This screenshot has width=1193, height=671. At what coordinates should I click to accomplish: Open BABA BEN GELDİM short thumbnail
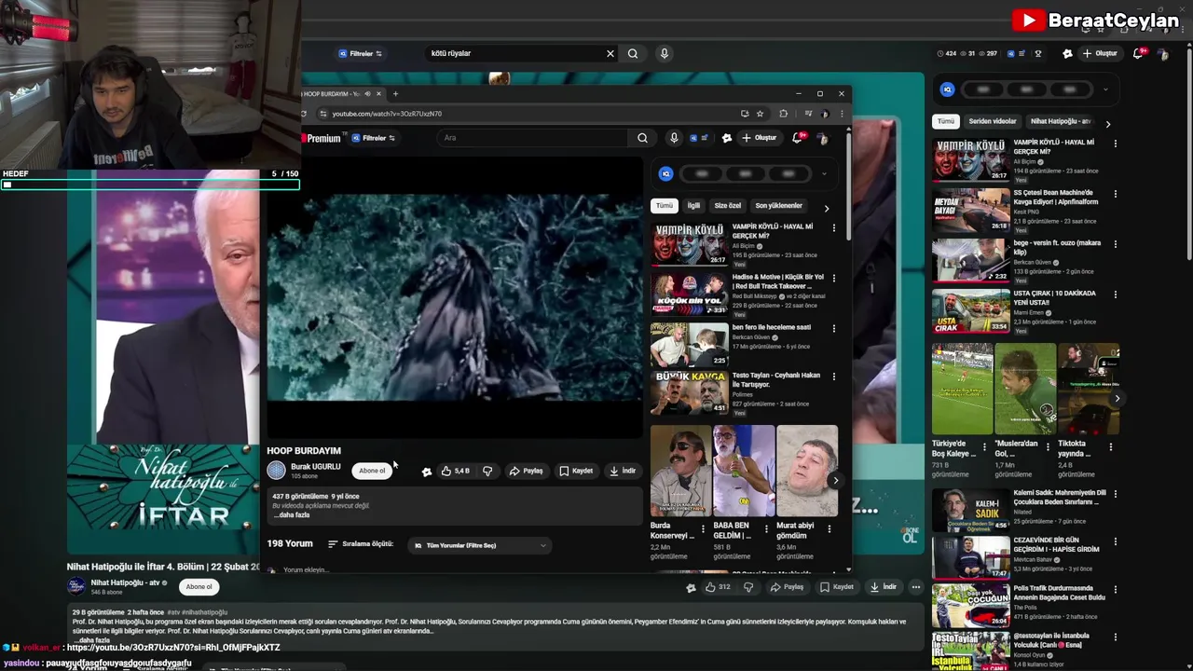744,471
